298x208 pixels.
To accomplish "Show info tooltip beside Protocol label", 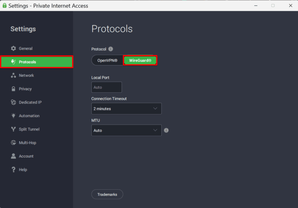I will [x=111, y=49].
